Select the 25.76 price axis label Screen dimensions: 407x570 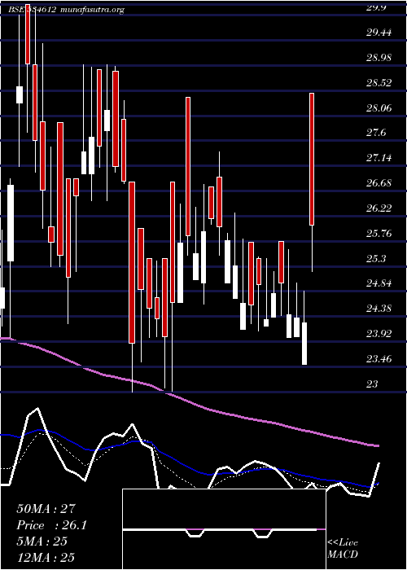pos(379,234)
